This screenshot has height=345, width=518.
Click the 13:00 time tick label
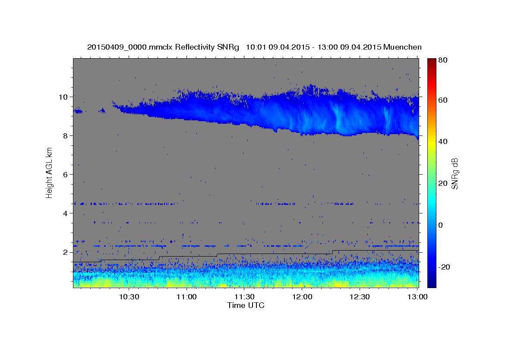click(x=418, y=297)
